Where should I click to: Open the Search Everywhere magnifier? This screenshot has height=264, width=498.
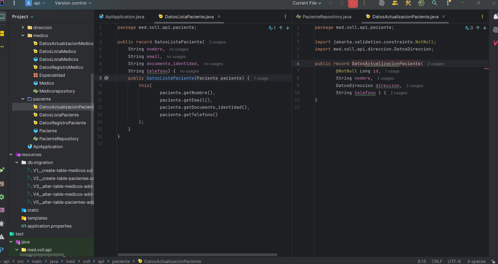click(x=434, y=3)
